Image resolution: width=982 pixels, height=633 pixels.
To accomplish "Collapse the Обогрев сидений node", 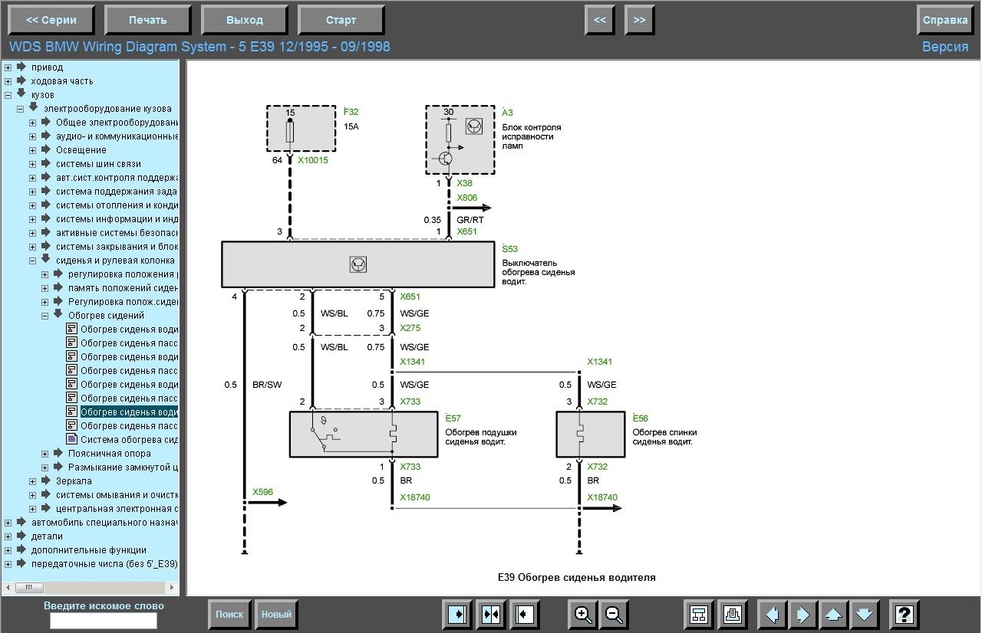I will [44, 316].
